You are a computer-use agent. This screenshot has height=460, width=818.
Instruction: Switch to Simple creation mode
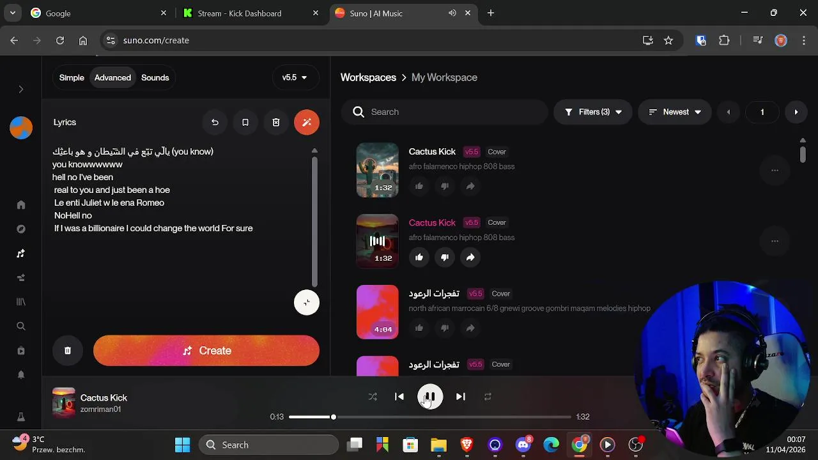pos(72,78)
